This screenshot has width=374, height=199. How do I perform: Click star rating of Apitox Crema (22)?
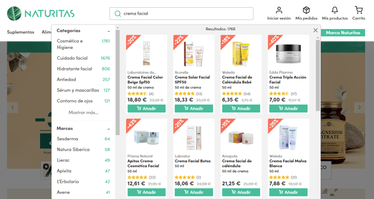click(x=137, y=177)
